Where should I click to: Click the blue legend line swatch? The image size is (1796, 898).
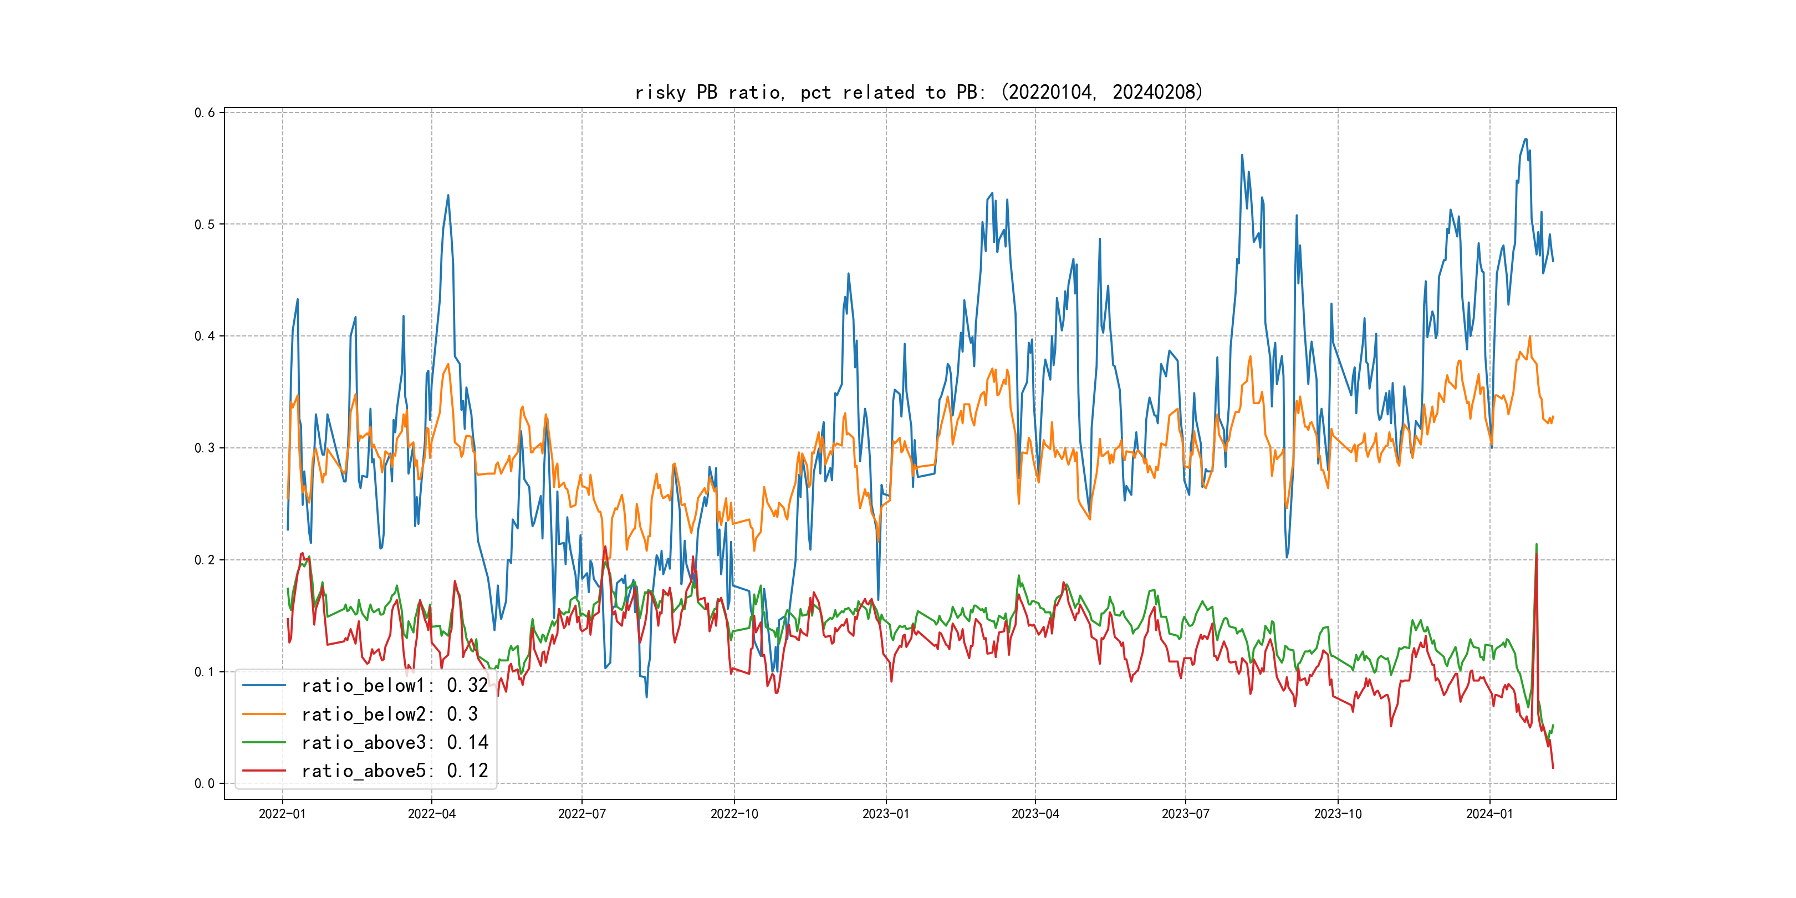click(263, 685)
